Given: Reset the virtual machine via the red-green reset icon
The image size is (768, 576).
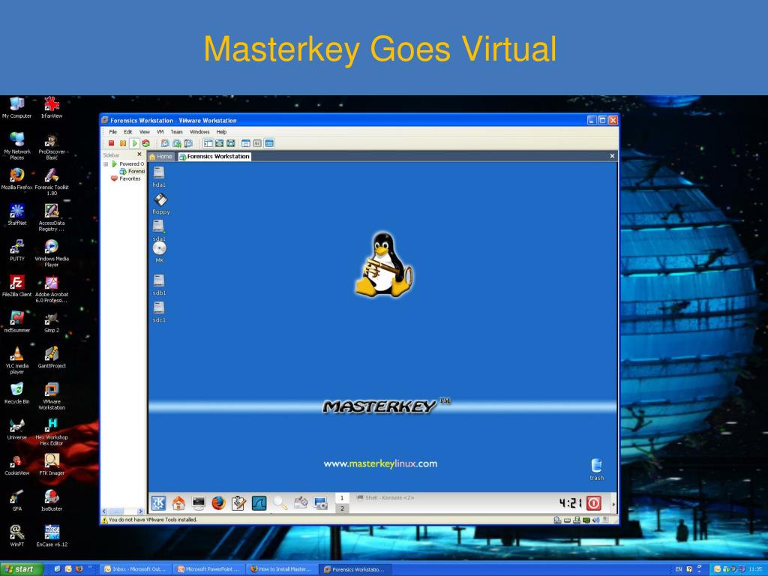Looking at the screenshot, I should point(145,143).
